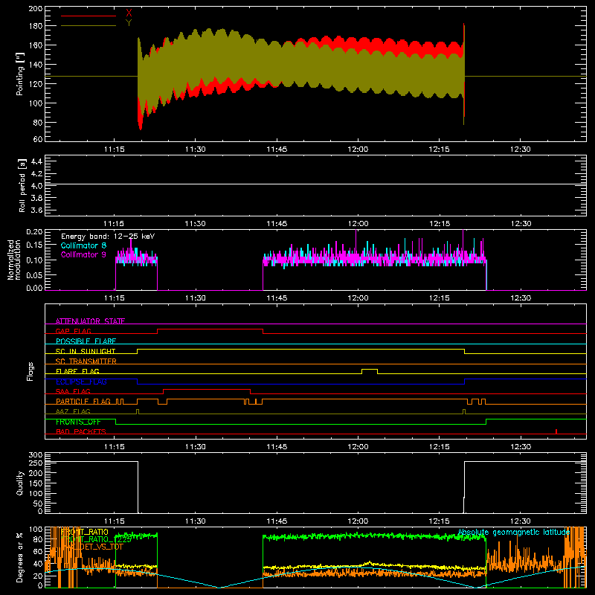Click the 60 tick on Pointing axis
The image size is (595, 595).
[38, 139]
